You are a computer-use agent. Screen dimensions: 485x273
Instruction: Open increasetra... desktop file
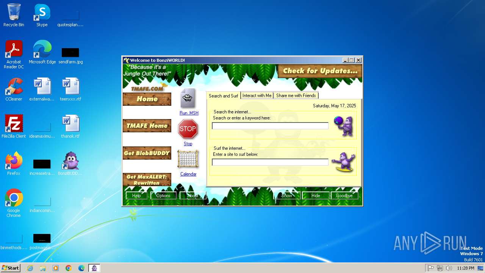pyautogui.click(x=42, y=167)
